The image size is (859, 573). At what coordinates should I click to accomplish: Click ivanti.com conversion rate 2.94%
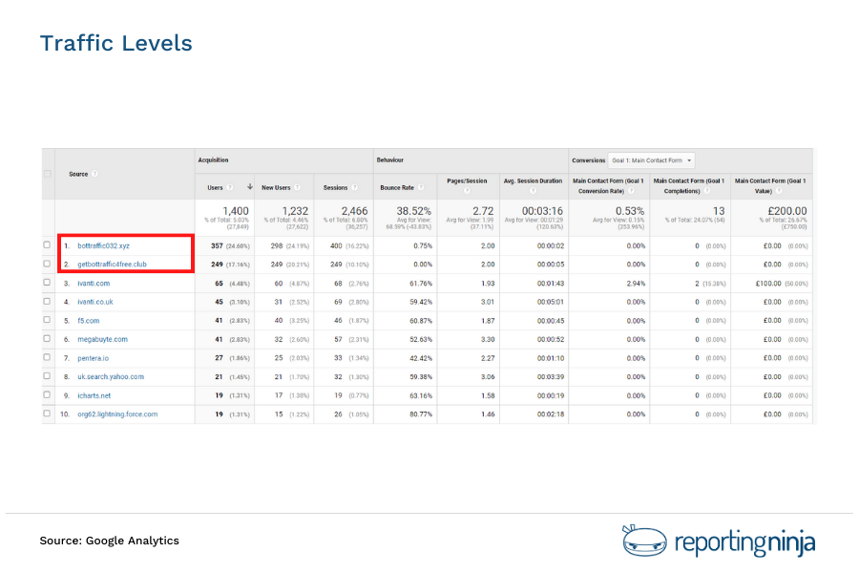point(636,284)
